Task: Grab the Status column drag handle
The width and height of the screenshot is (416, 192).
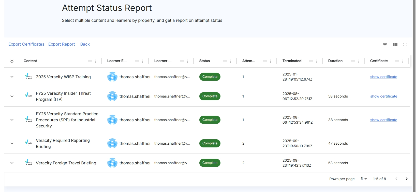Action: [225, 61]
